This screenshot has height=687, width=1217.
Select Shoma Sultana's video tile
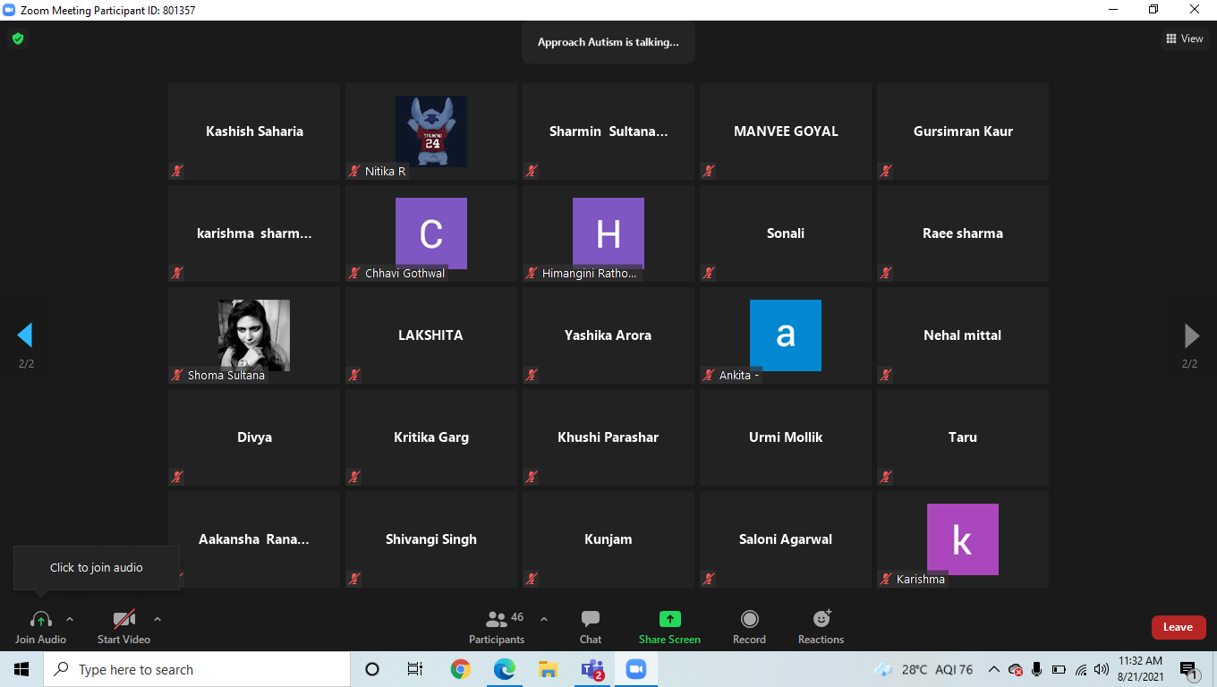pos(254,335)
